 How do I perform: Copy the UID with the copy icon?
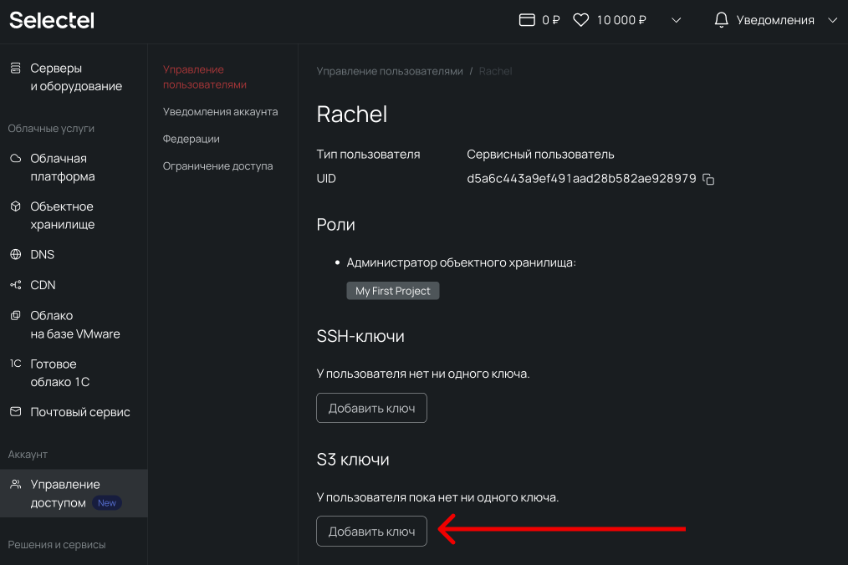pyautogui.click(x=708, y=179)
